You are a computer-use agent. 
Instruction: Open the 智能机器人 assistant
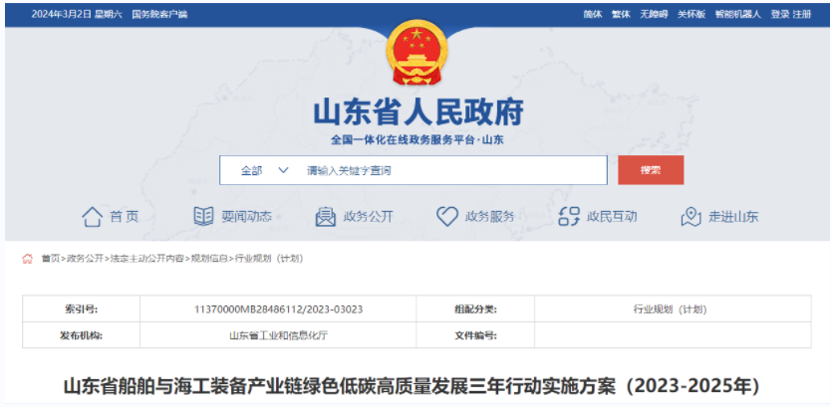click(737, 14)
